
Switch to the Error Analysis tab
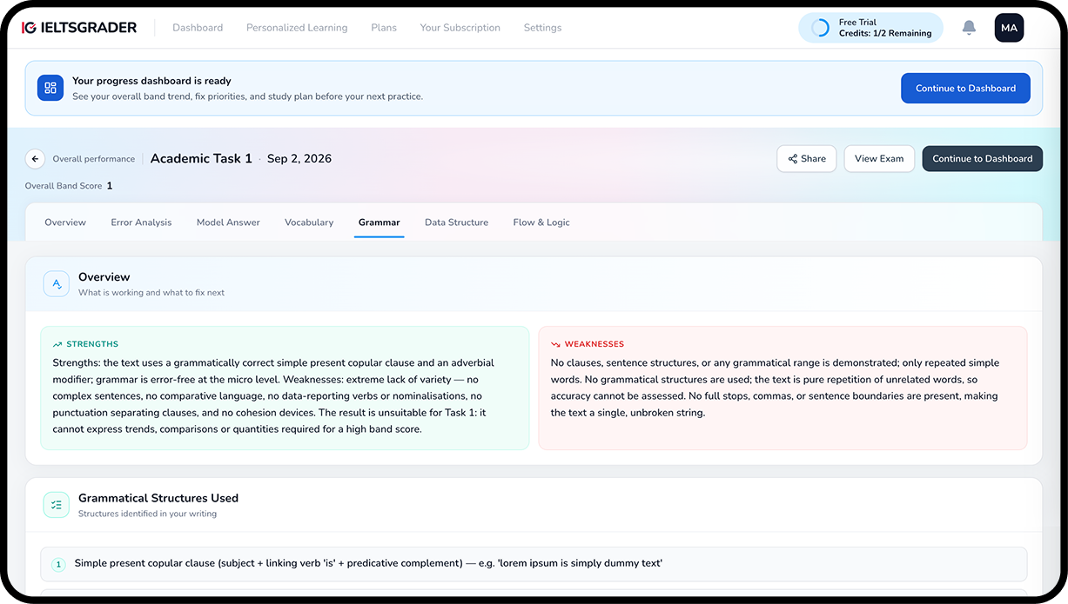[x=141, y=222]
